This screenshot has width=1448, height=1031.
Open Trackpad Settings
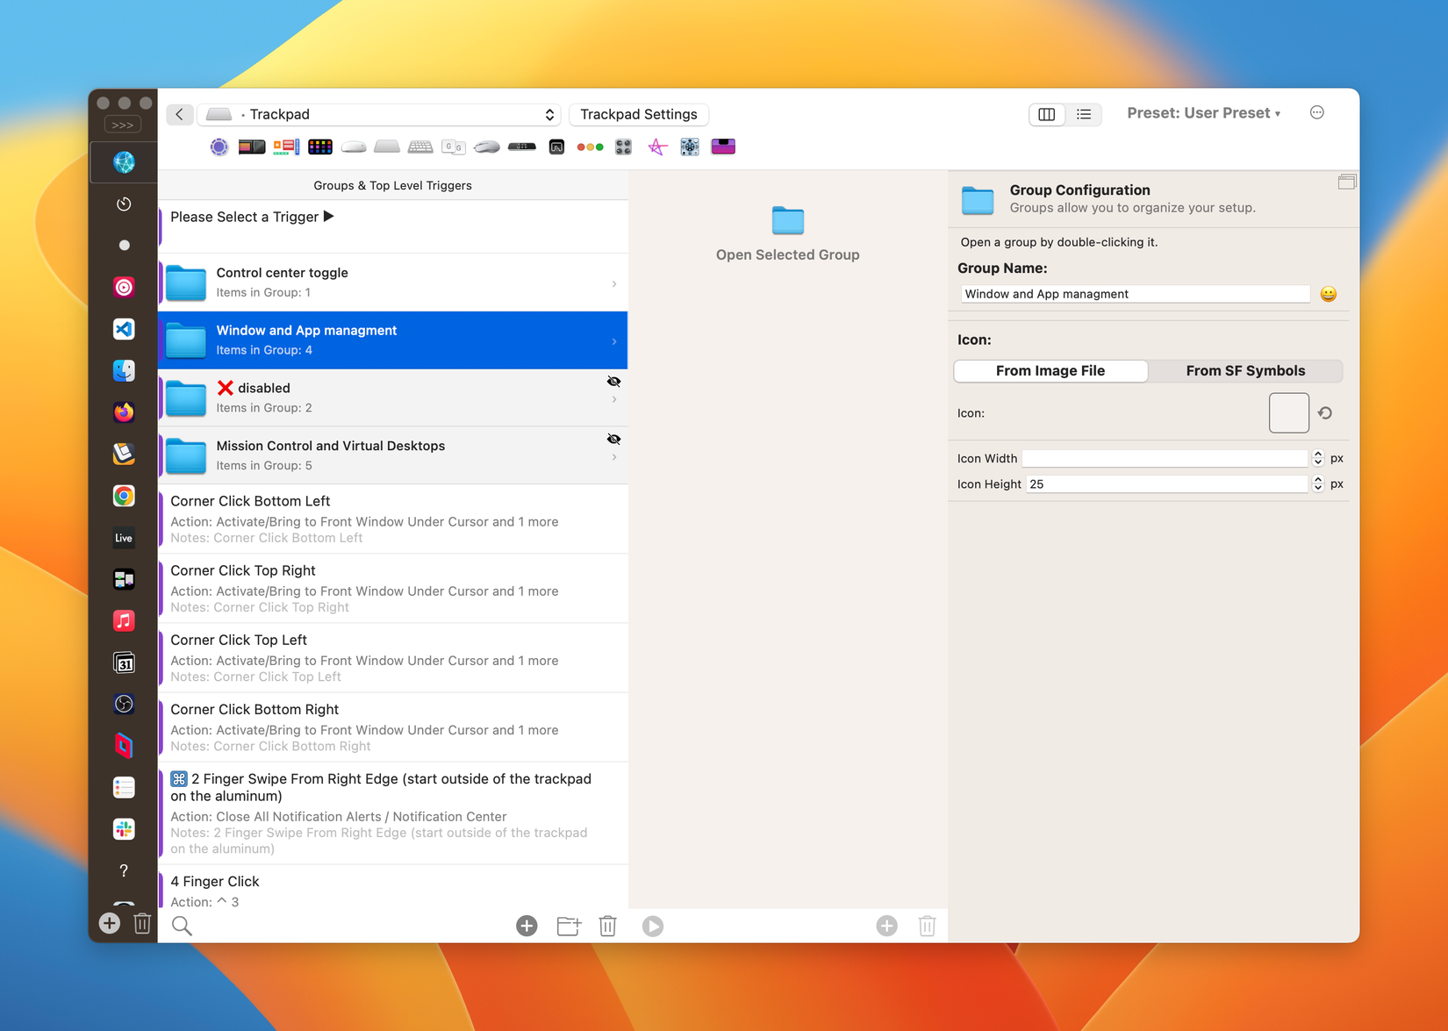[639, 114]
